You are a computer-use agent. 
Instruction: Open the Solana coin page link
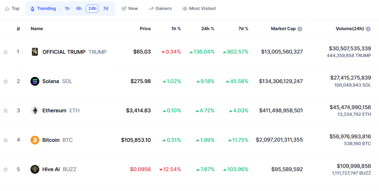point(51,81)
